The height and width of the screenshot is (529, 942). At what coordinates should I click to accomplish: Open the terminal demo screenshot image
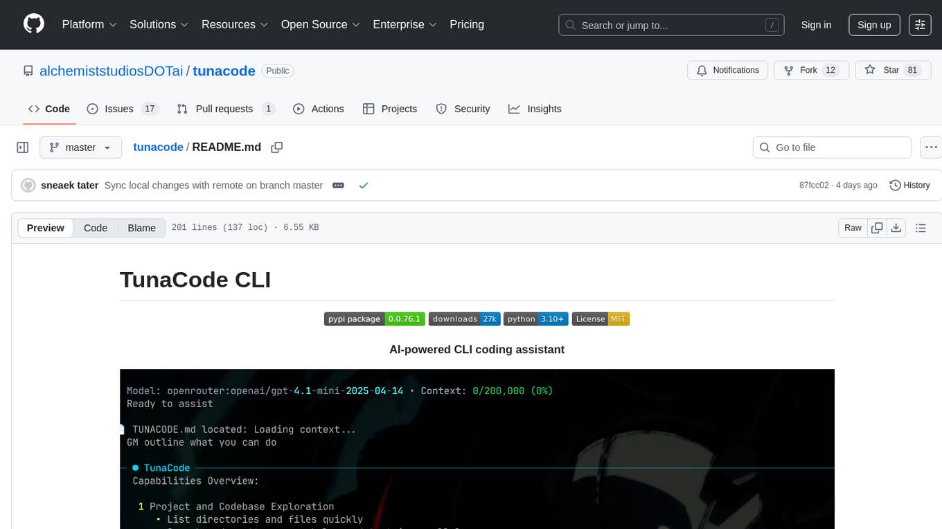pos(477,449)
